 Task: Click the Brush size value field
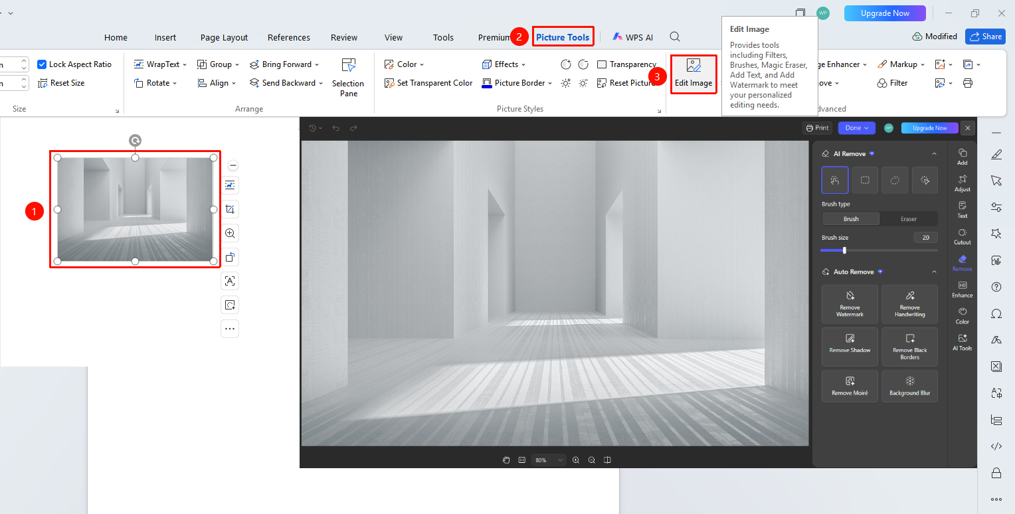925,237
